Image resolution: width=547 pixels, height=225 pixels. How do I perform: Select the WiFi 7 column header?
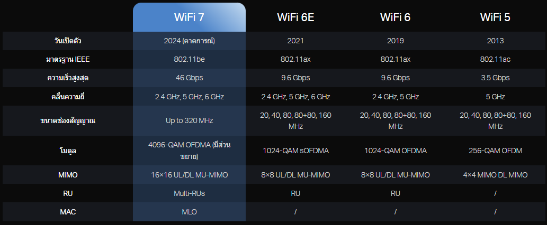189,17
